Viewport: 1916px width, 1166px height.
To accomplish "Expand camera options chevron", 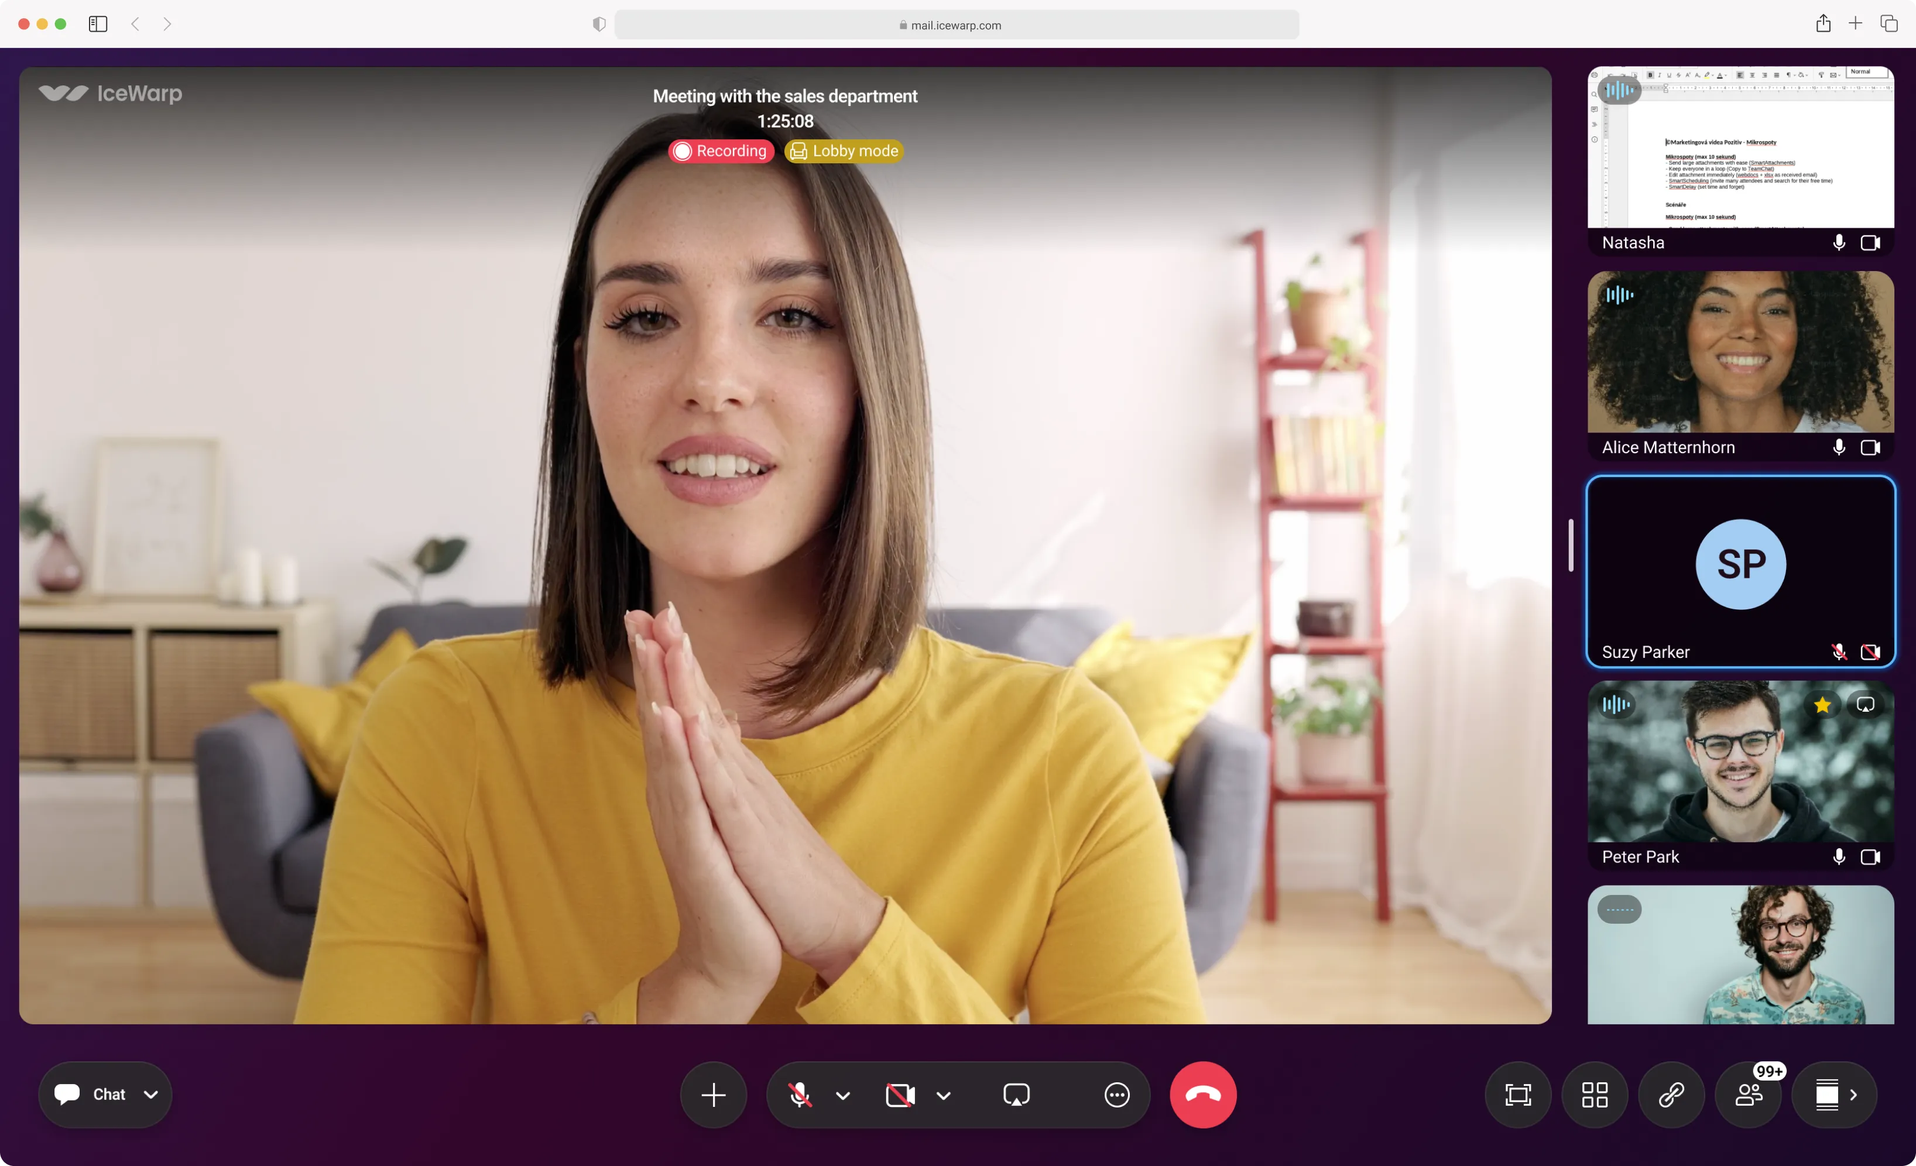I will tap(943, 1095).
